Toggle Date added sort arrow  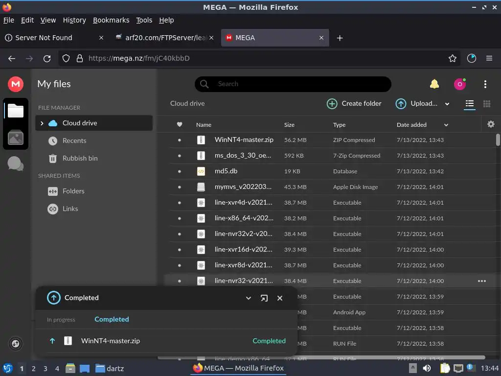446,125
